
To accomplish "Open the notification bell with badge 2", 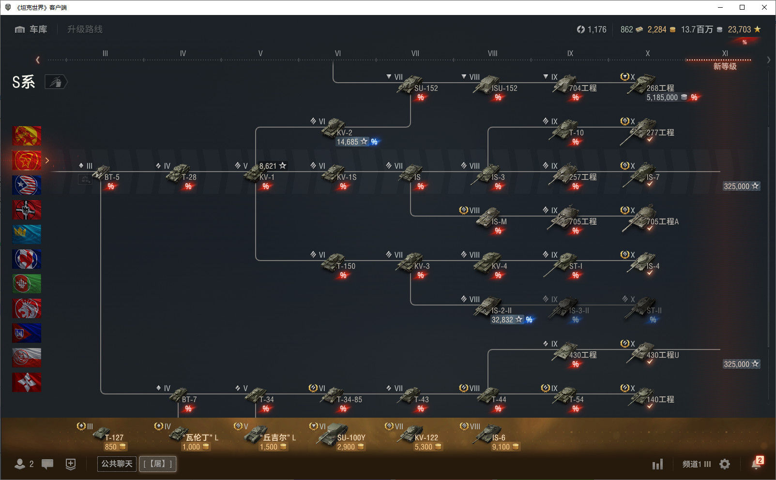I will (x=757, y=463).
